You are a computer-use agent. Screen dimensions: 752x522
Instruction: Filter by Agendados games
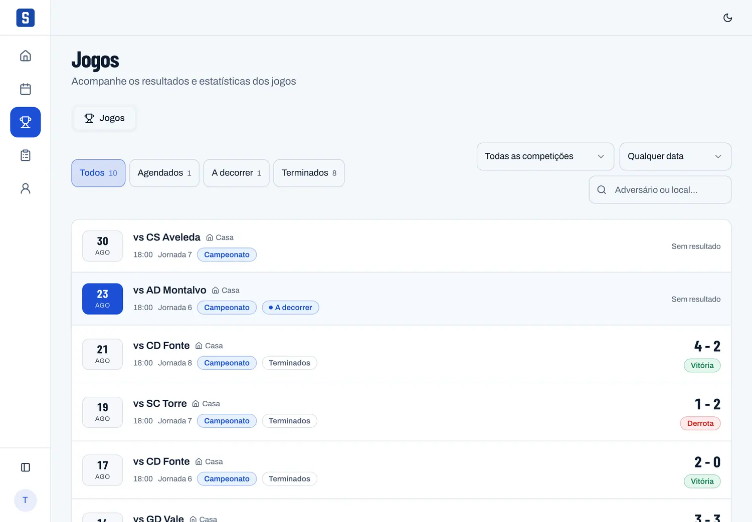point(164,173)
